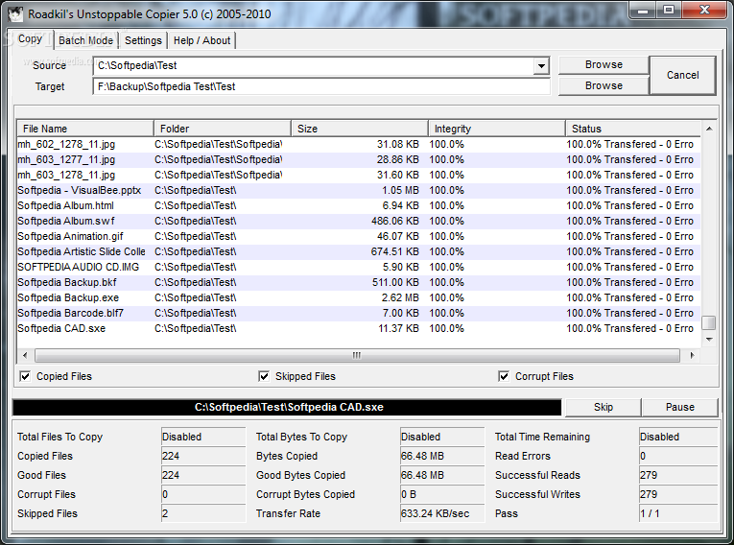Click the Bytes Copied value 66.48 MB
Screen dimensions: 734x545
441,456
